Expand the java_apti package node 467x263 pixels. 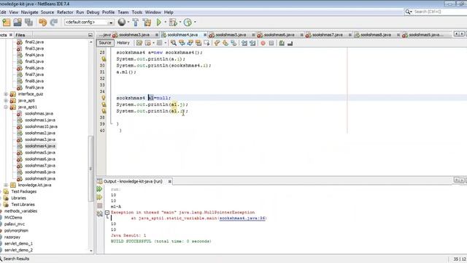click(x=6, y=101)
